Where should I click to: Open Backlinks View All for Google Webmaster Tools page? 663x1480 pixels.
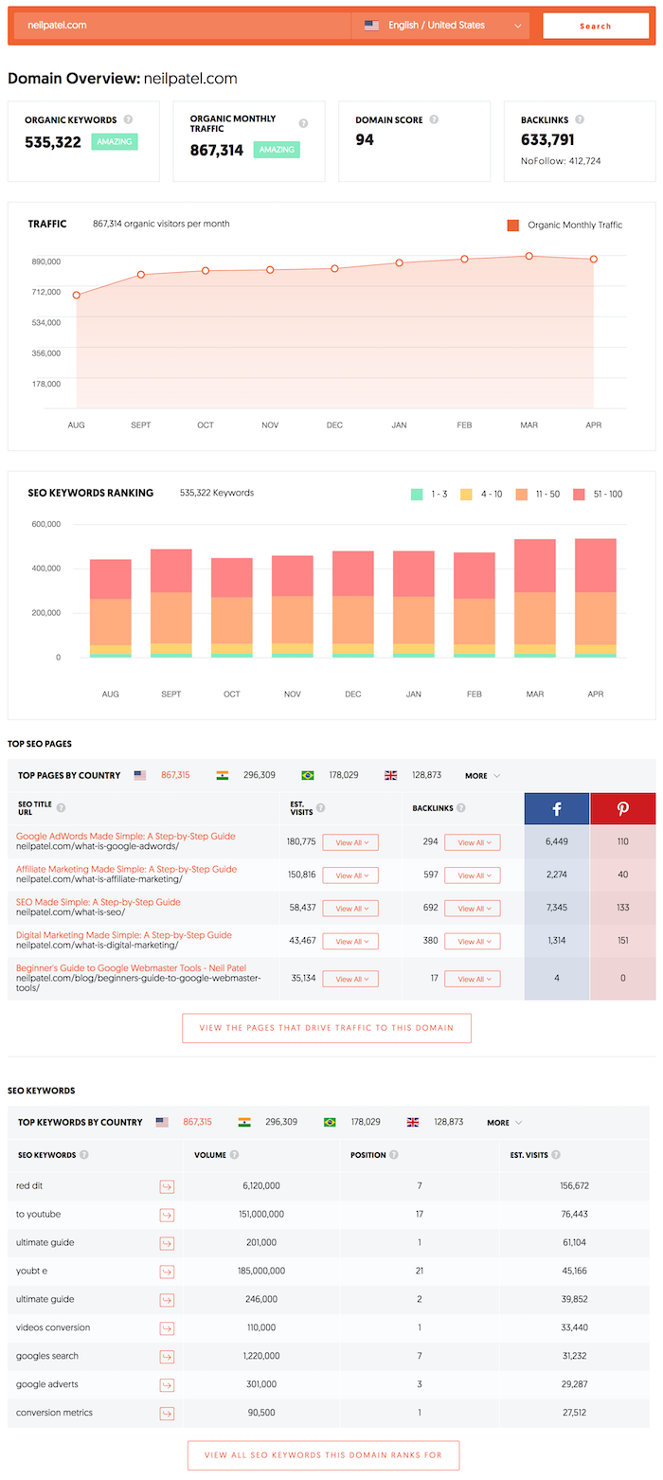[x=473, y=980]
